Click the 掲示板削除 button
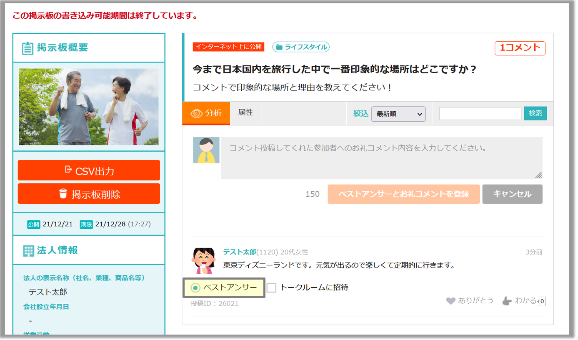Screen dimensions: 578x340 click(89, 194)
